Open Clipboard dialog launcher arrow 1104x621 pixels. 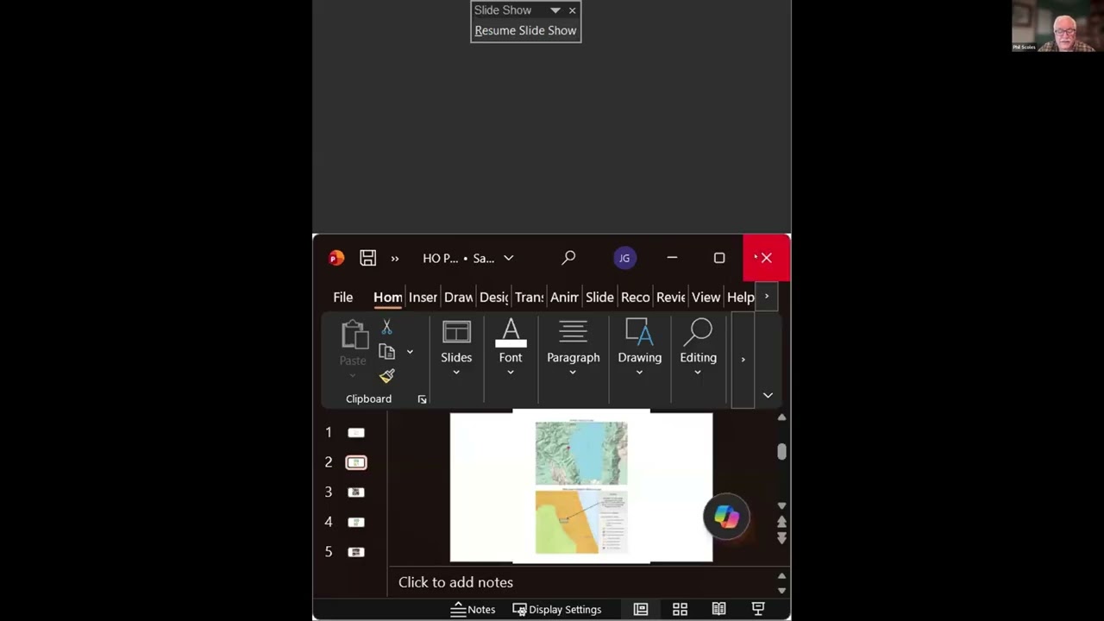(x=422, y=399)
